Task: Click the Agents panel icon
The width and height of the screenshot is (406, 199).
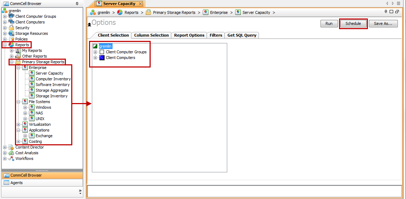Action: coord(6,183)
